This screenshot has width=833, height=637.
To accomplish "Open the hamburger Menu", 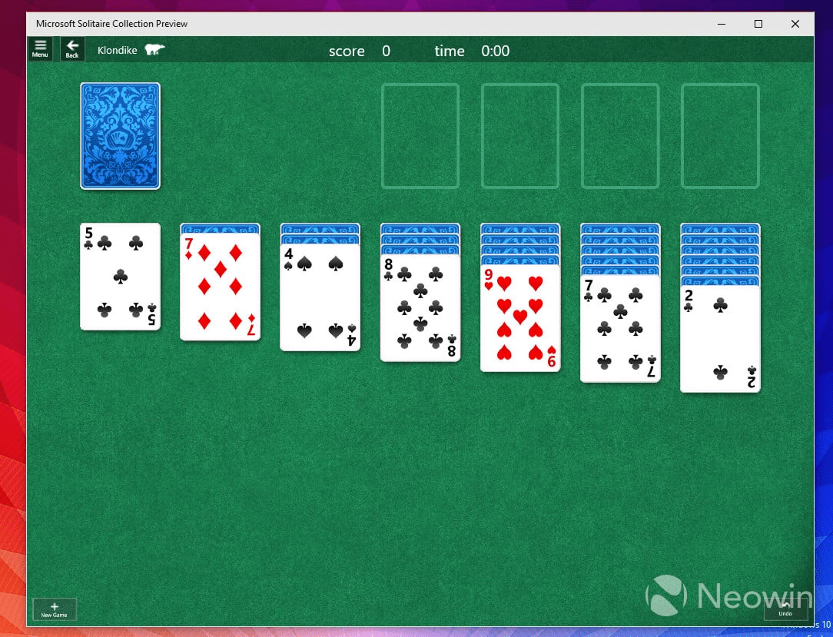I will click(x=40, y=48).
